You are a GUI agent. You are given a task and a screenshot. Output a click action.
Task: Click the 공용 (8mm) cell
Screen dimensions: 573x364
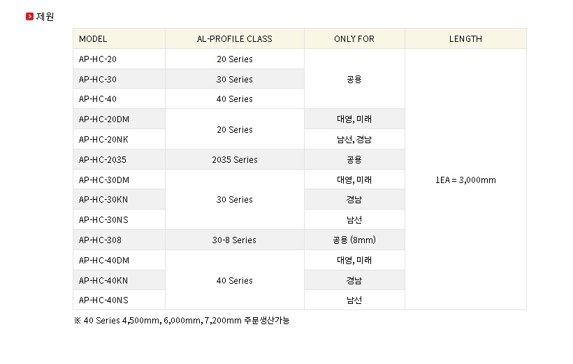(x=354, y=240)
